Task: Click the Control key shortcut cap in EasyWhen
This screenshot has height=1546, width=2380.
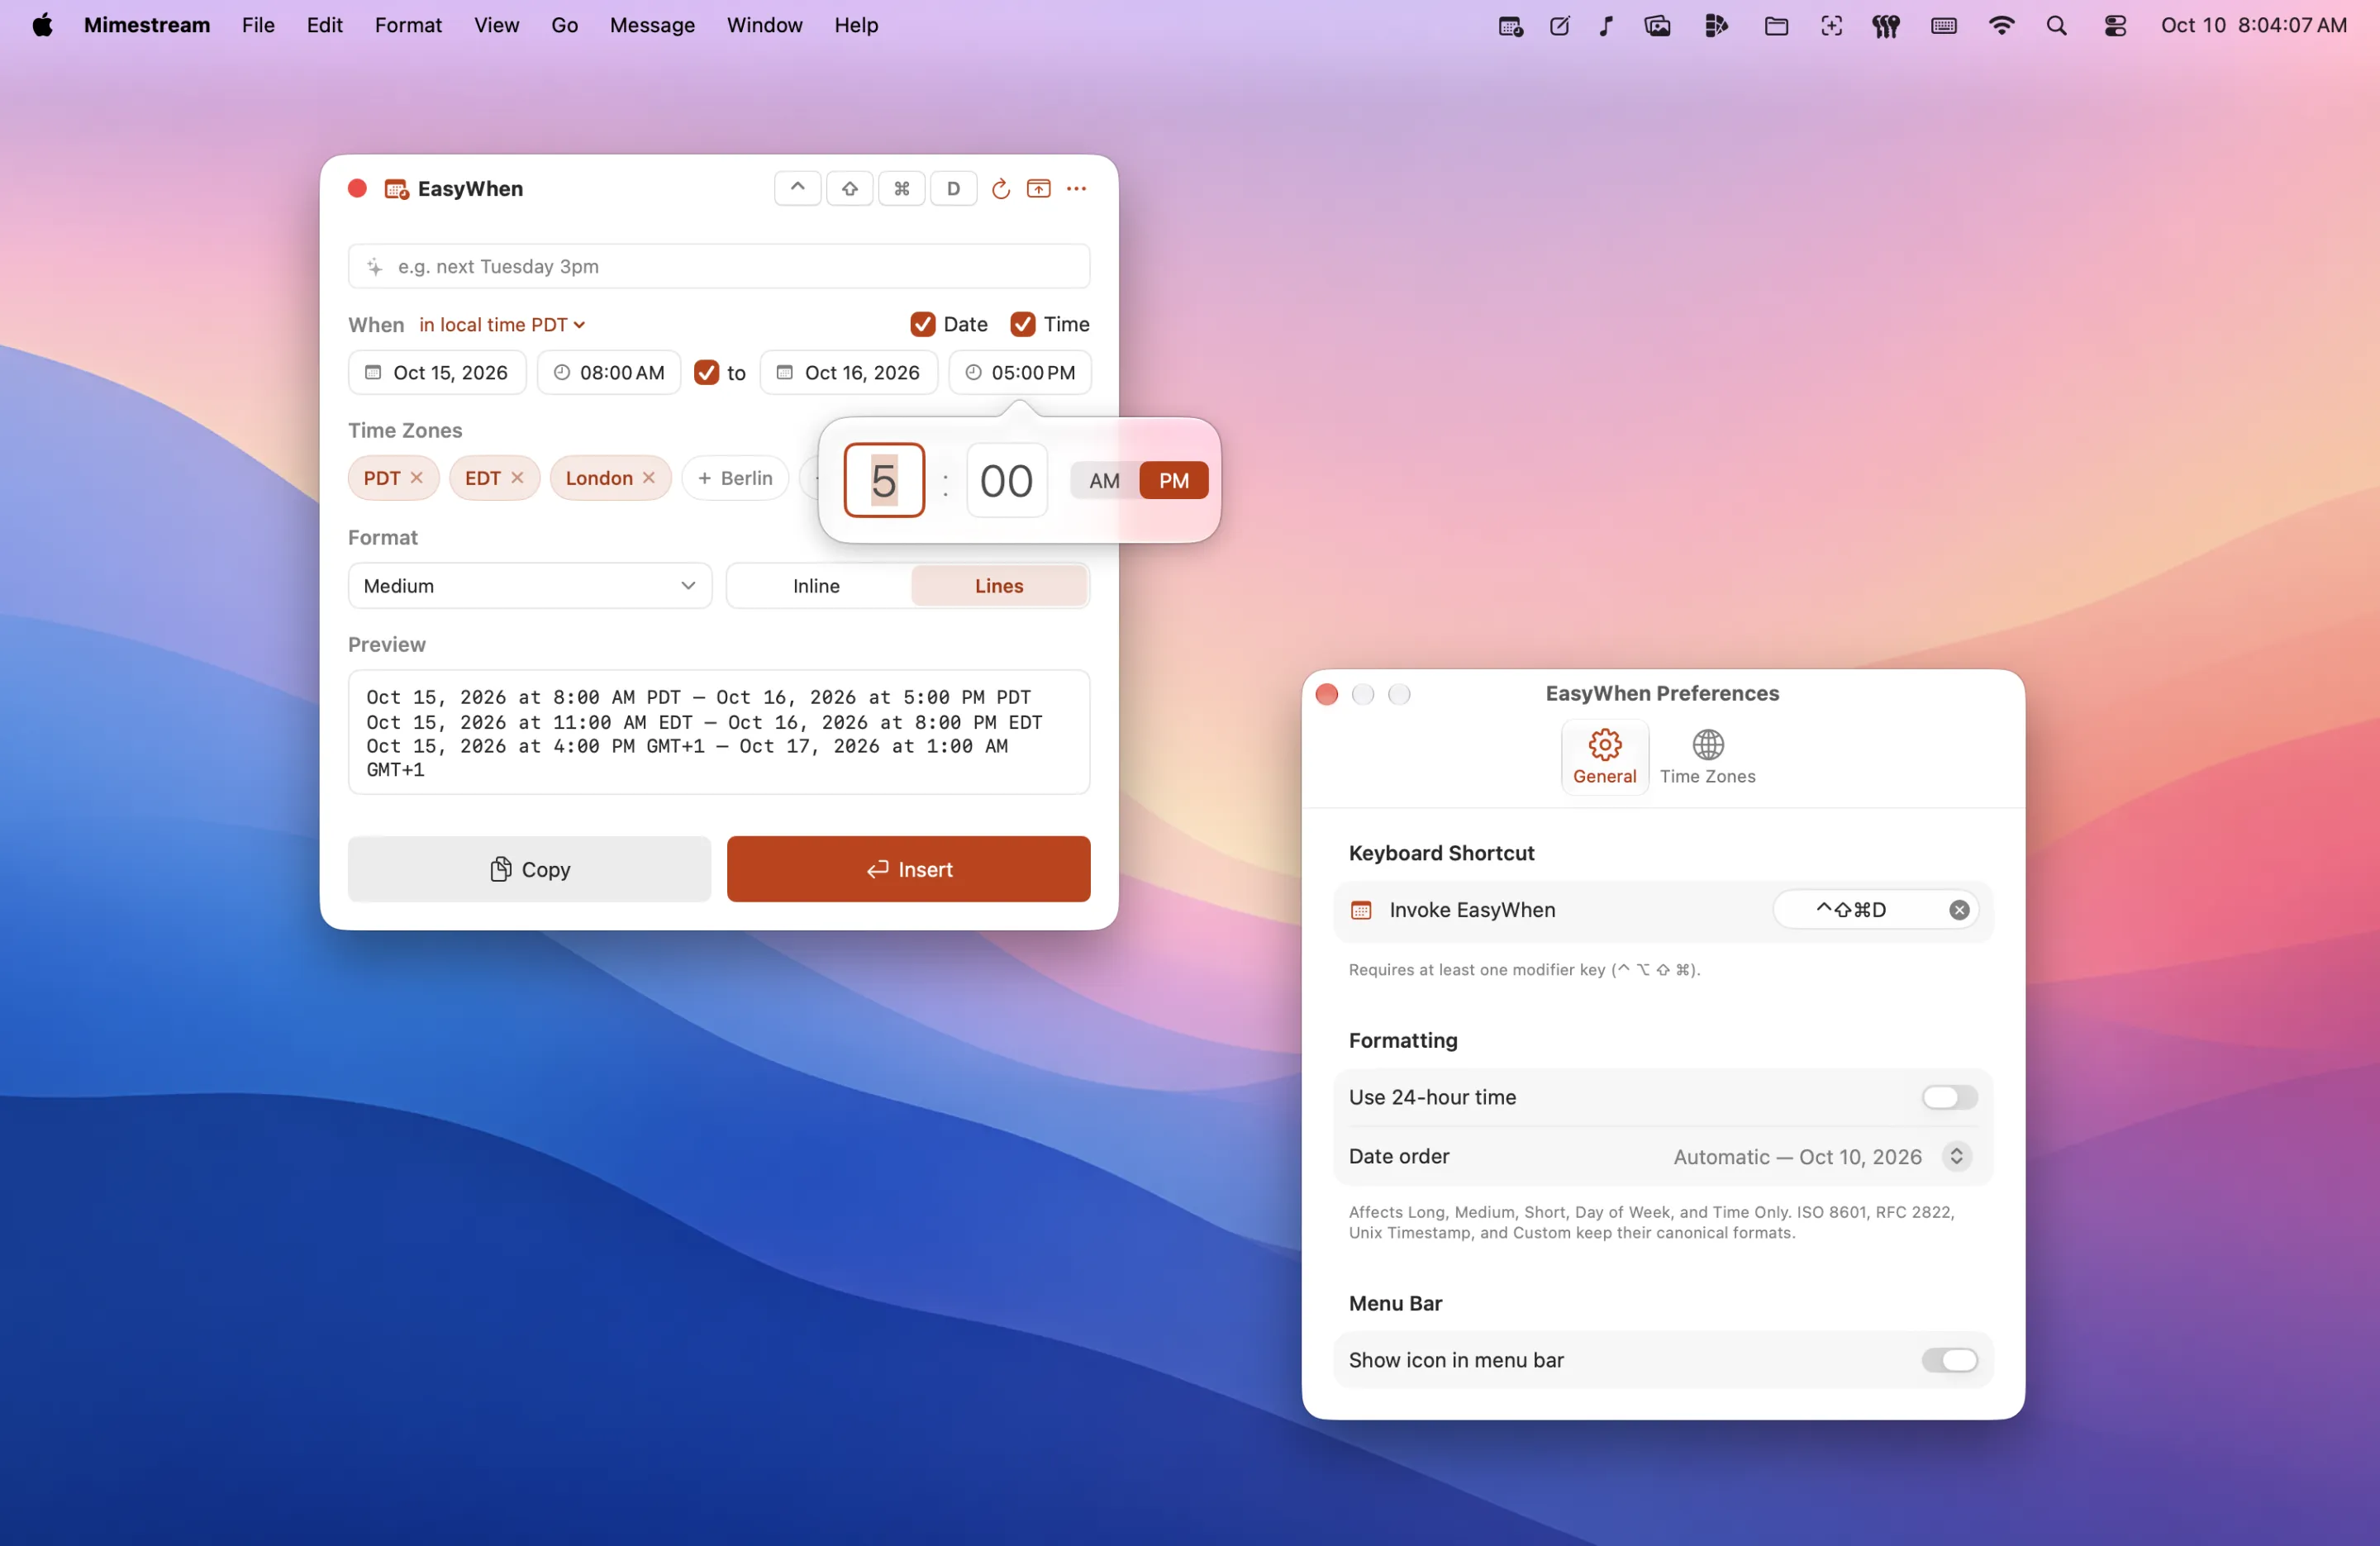Action: click(x=797, y=188)
